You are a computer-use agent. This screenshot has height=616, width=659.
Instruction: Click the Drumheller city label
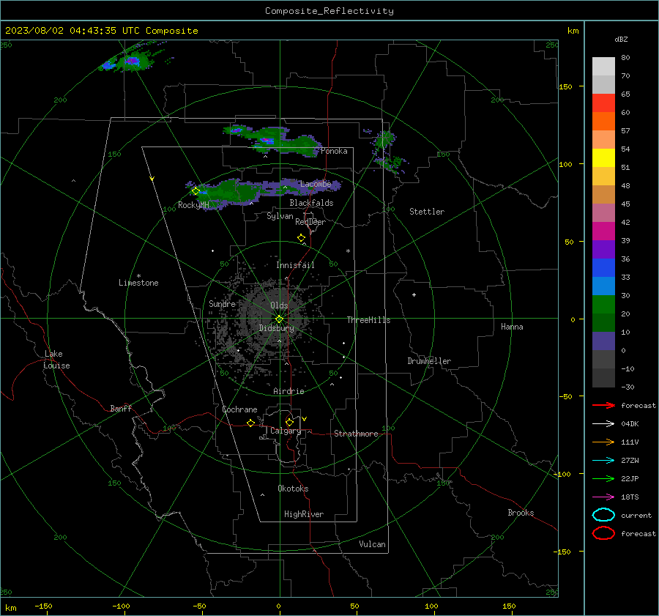[x=429, y=361]
